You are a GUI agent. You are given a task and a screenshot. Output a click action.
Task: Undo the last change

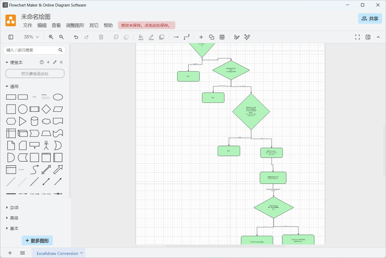pyautogui.click(x=76, y=37)
